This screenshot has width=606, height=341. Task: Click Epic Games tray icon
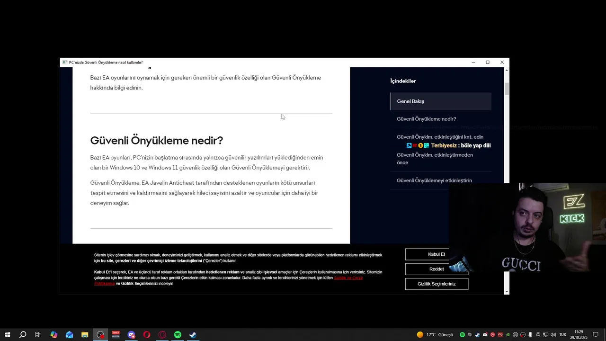coord(470,335)
